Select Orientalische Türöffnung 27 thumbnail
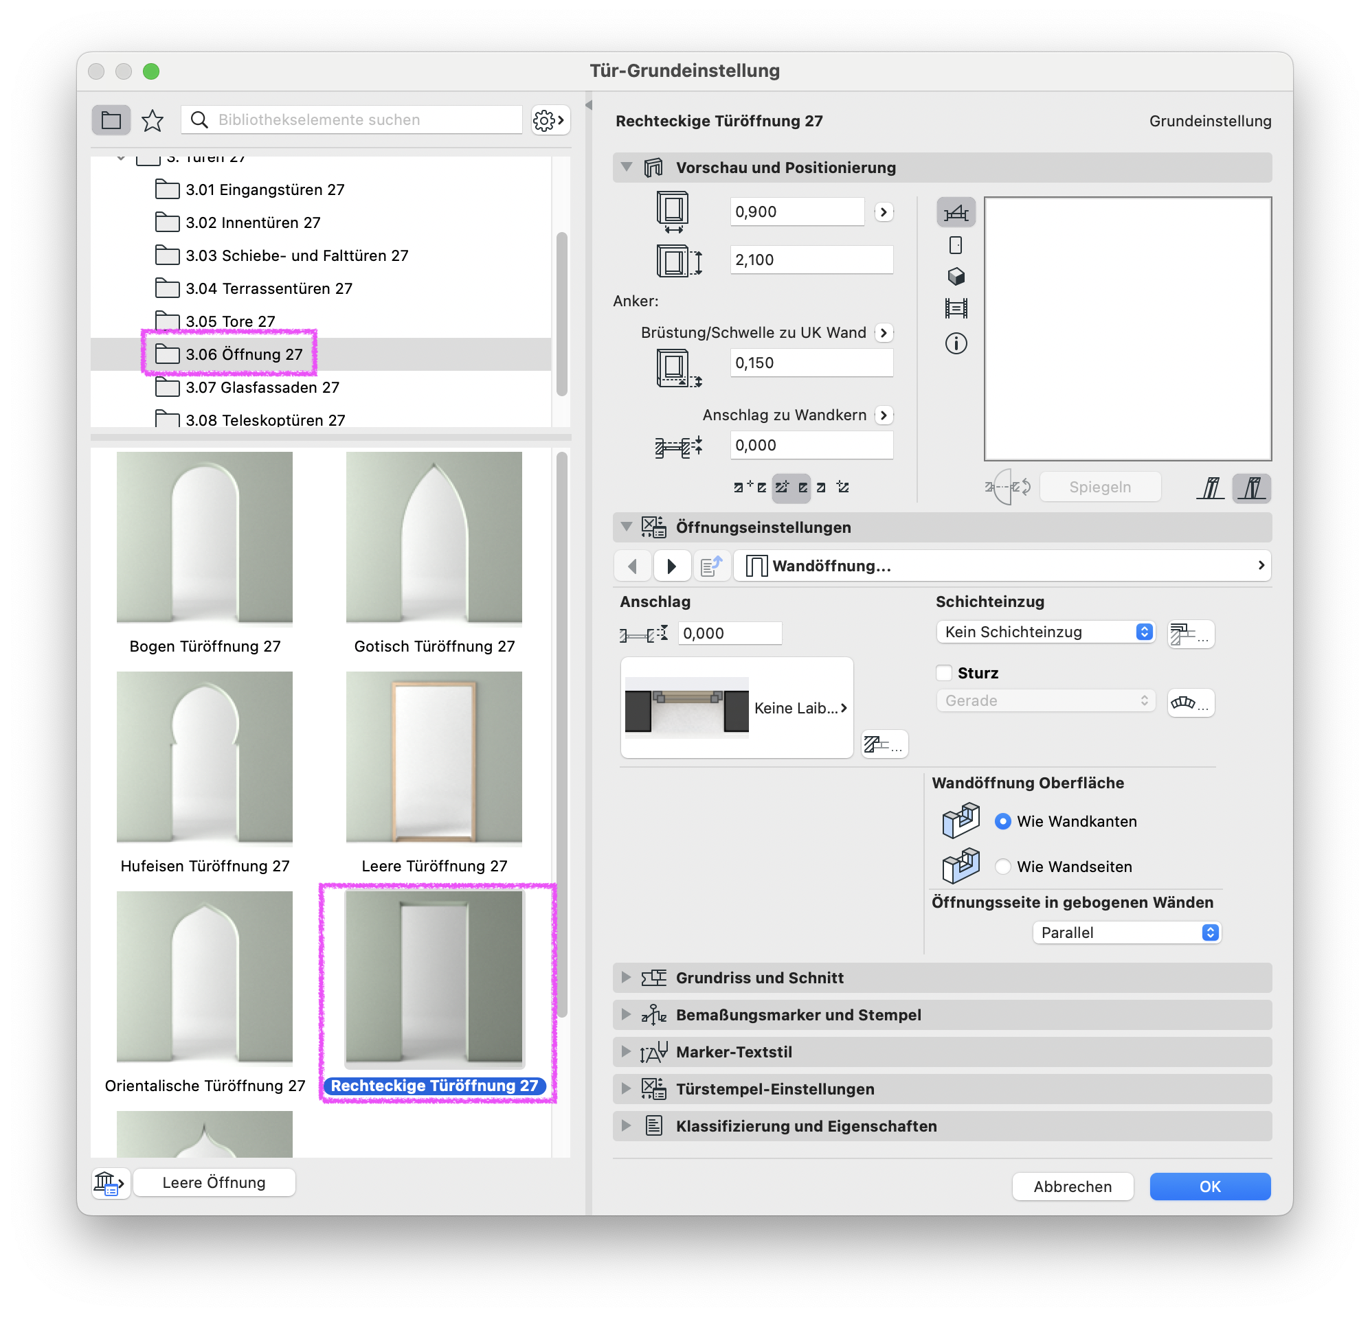Image resolution: width=1370 pixels, height=1317 pixels. 205,978
